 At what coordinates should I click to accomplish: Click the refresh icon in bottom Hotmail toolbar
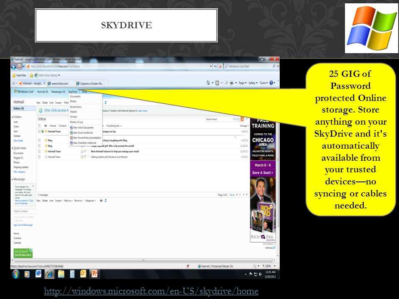coord(106,201)
